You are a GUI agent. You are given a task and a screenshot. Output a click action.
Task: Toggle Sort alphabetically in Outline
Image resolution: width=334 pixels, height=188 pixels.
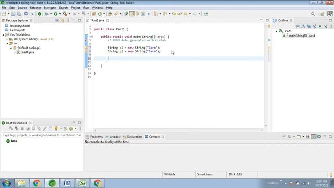[303, 26]
